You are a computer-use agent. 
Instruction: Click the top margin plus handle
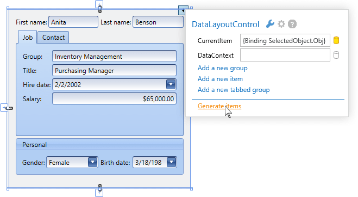[99, 4]
